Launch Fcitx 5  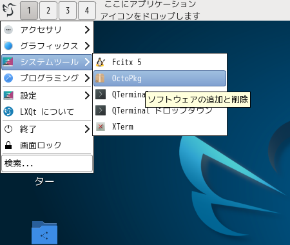(x=160, y=62)
